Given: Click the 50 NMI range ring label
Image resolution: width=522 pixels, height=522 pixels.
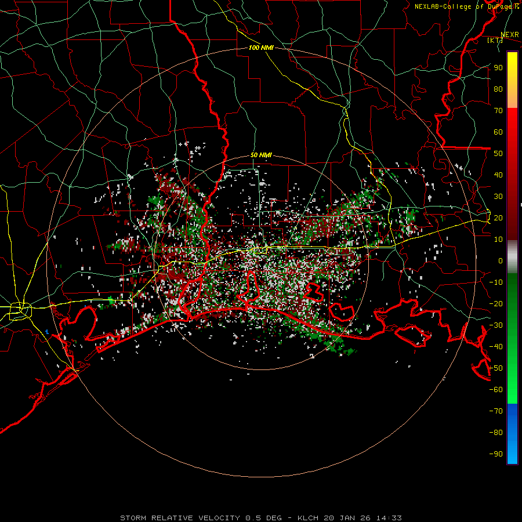Looking at the screenshot, I should click(x=261, y=155).
